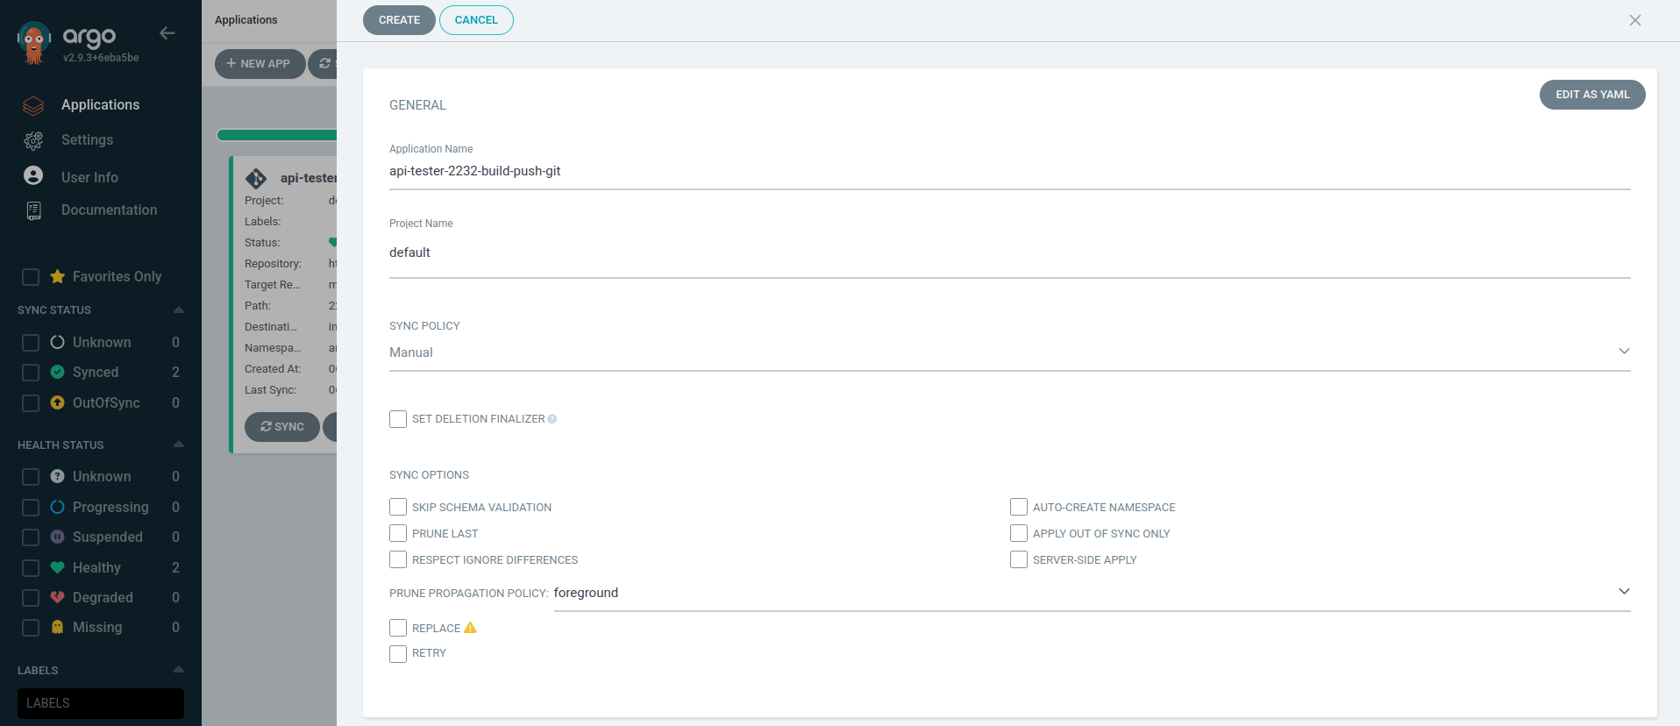Click the Application Name input field
1680x726 pixels.
1008,172
